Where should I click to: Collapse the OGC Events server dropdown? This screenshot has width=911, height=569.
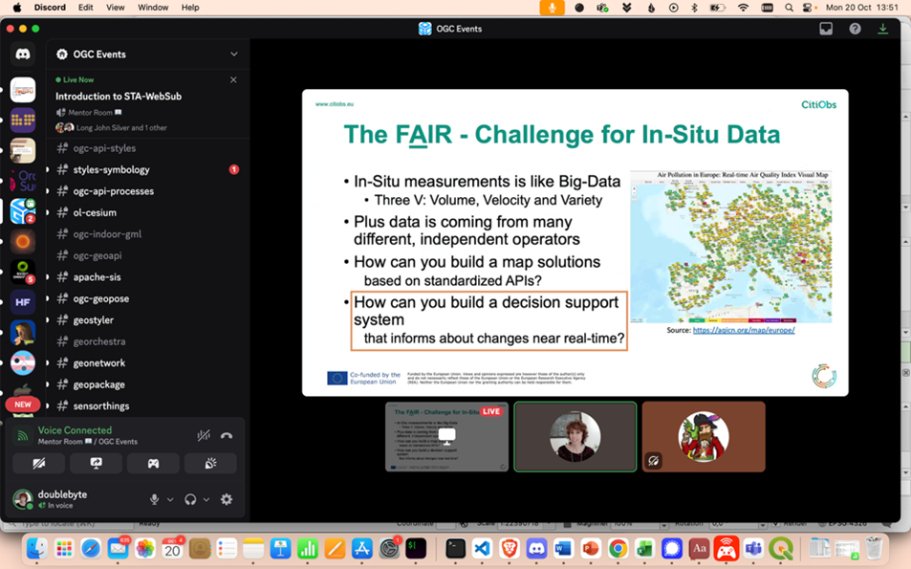pyautogui.click(x=232, y=55)
